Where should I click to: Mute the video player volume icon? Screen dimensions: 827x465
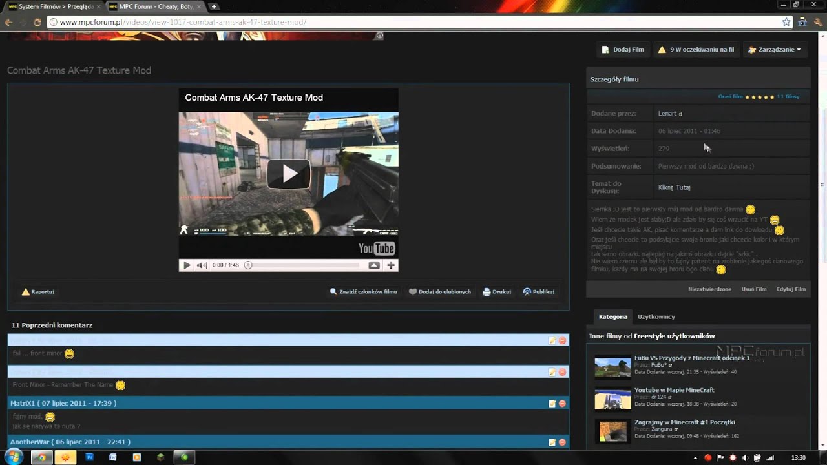click(x=202, y=265)
